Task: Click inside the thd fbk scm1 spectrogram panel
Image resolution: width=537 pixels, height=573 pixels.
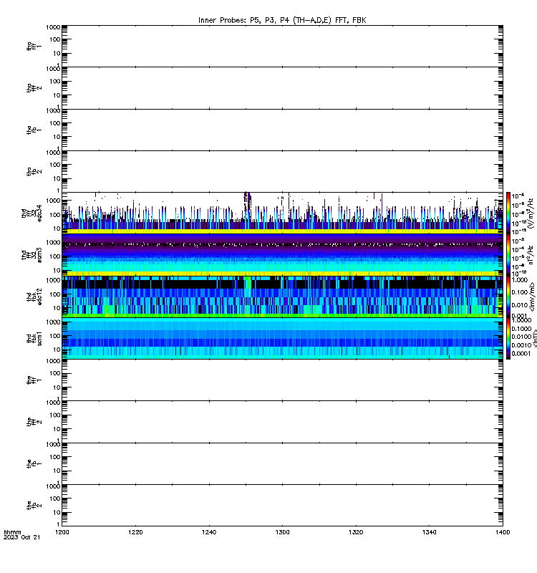Action: click(282, 338)
